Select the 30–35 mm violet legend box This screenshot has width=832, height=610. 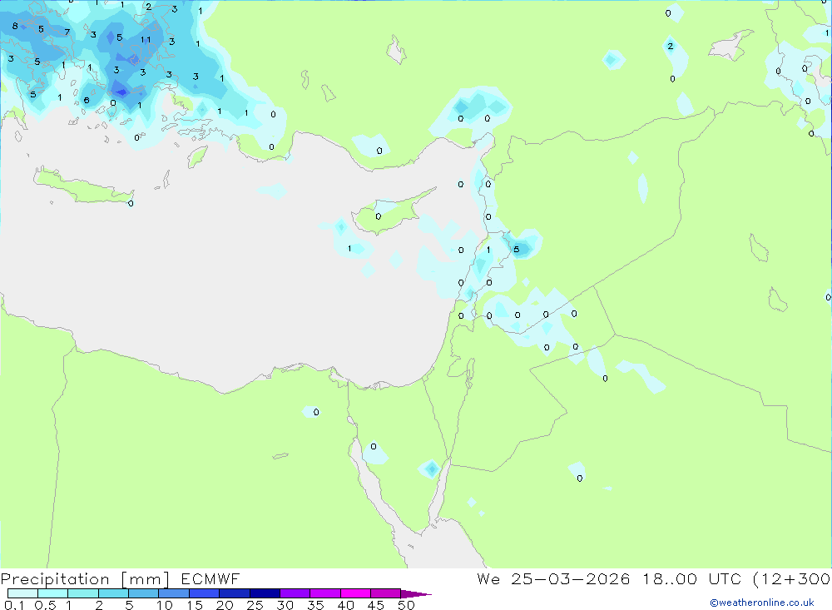[295, 593]
